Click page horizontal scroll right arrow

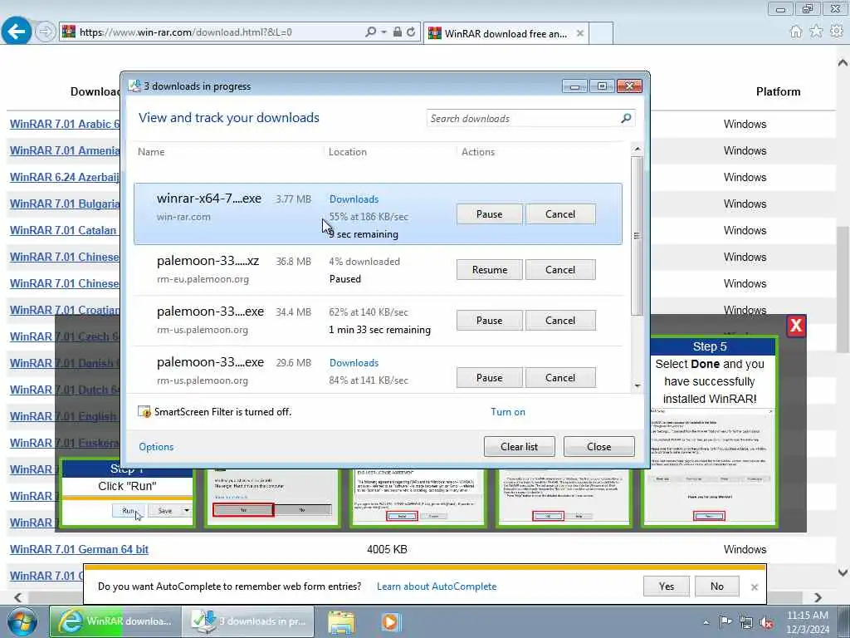(x=818, y=597)
